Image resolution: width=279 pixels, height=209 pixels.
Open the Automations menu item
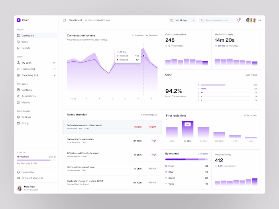pos(37,96)
